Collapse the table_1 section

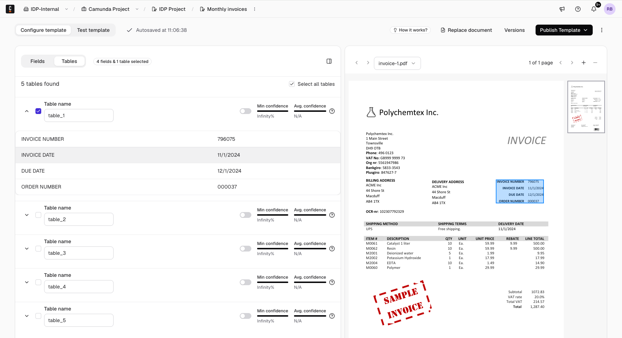pos(27,111)
